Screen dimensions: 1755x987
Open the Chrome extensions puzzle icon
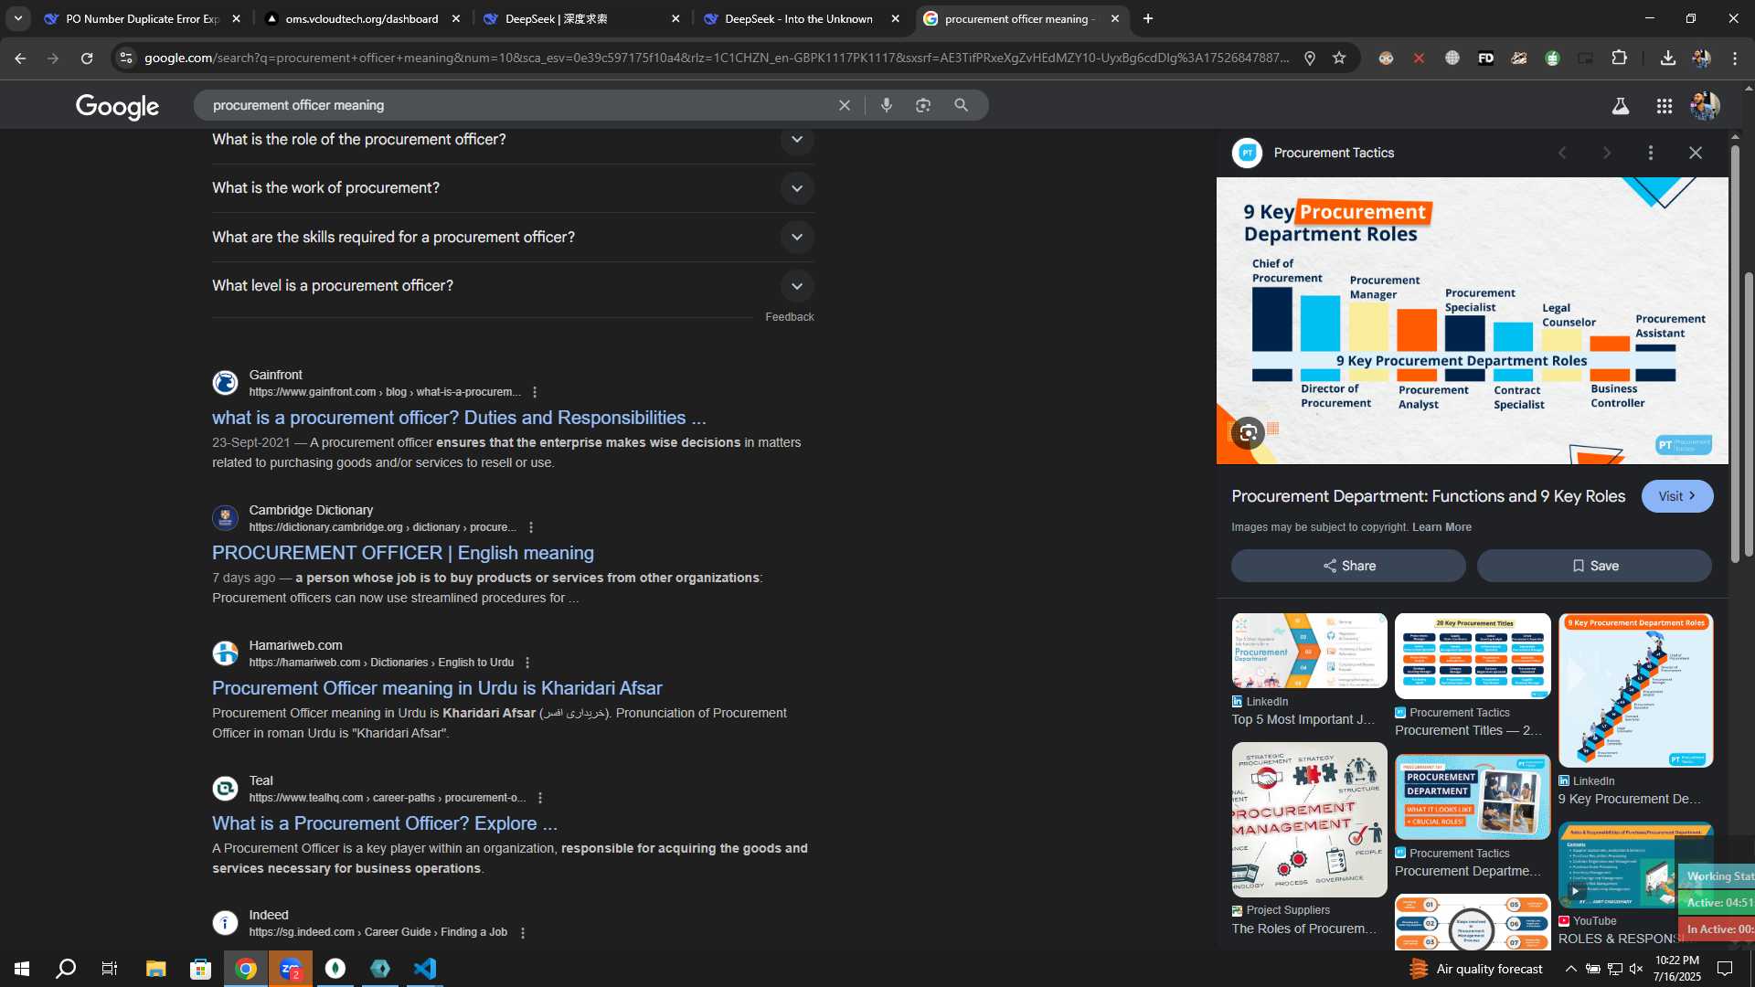coord(1619,58)
